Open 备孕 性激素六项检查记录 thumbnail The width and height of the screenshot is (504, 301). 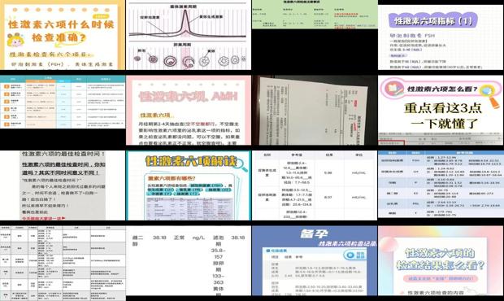315,261
